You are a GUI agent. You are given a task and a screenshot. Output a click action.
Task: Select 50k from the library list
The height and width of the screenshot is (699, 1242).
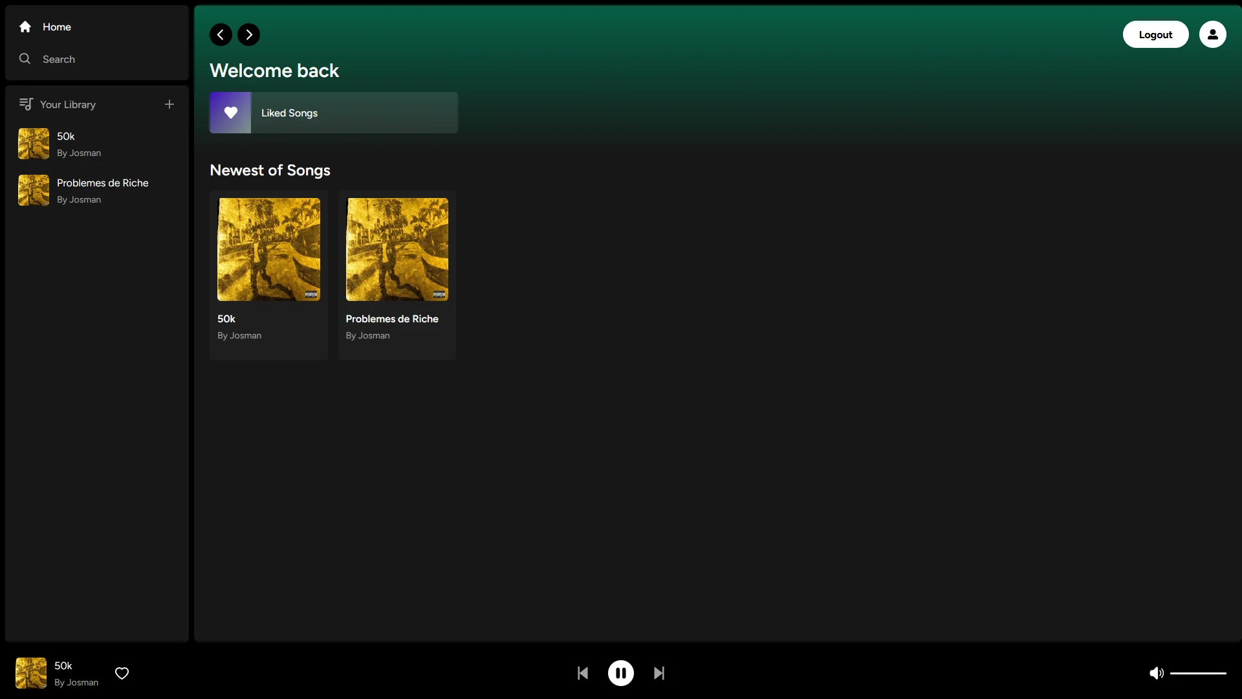tap(78, 144)
